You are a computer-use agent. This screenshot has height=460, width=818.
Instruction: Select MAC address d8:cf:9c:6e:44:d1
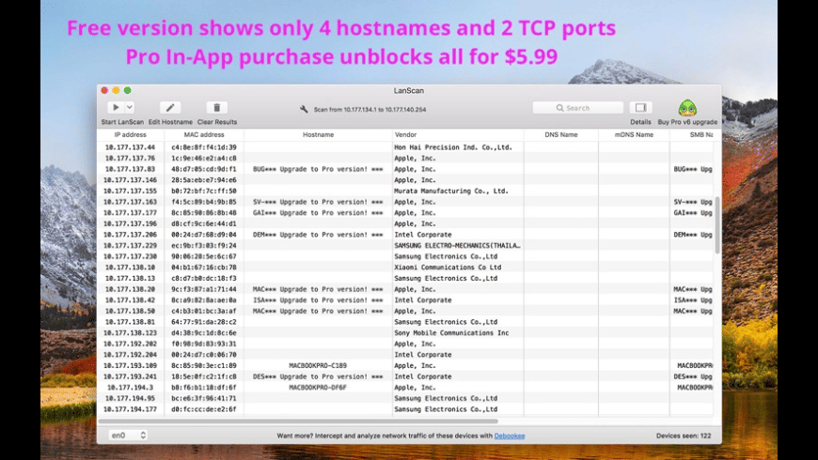204,224
